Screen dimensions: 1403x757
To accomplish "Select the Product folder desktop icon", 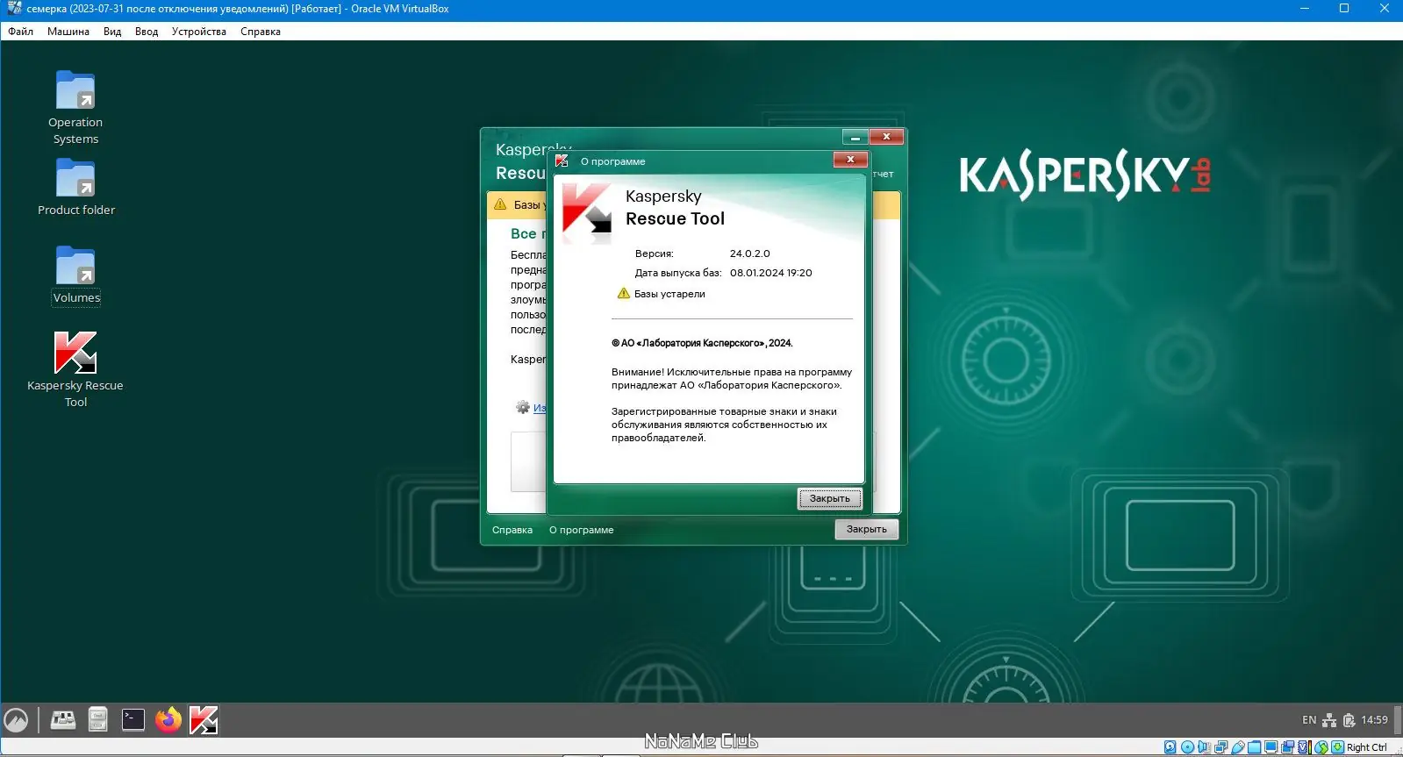I will coord(75,187).
